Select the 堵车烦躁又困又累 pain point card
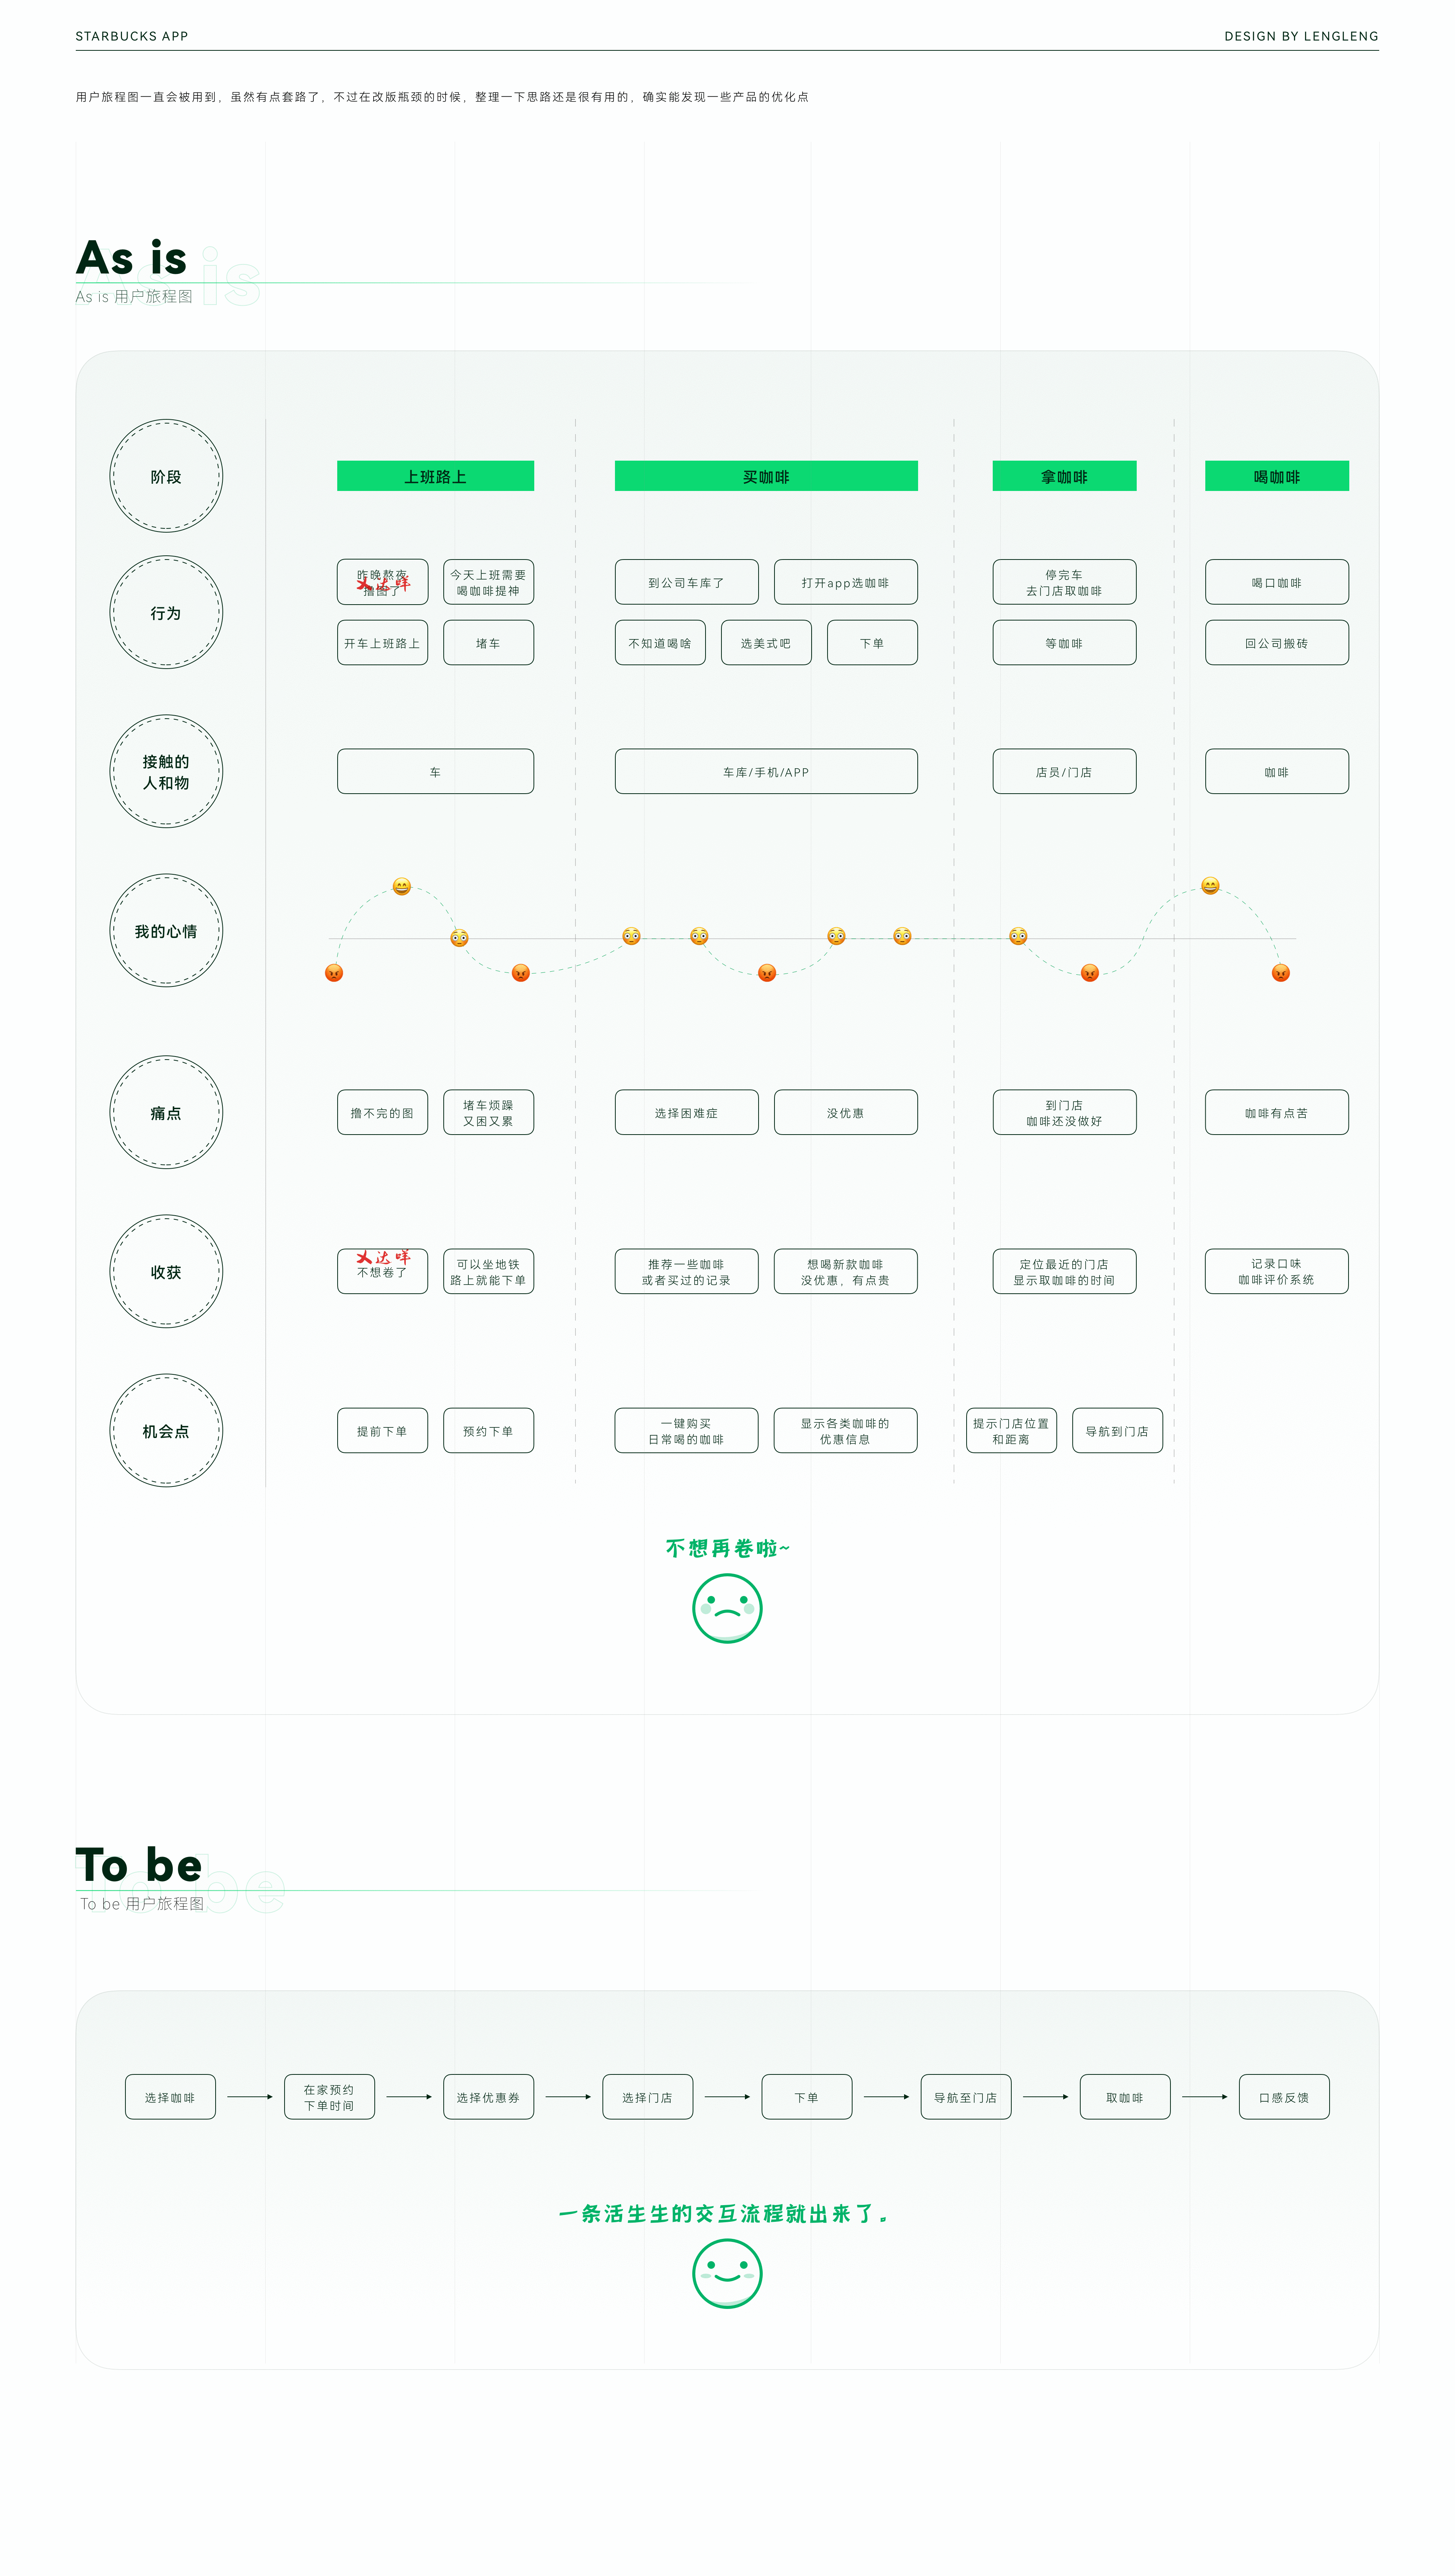1455x2576 pixels. click(489, 1112)
